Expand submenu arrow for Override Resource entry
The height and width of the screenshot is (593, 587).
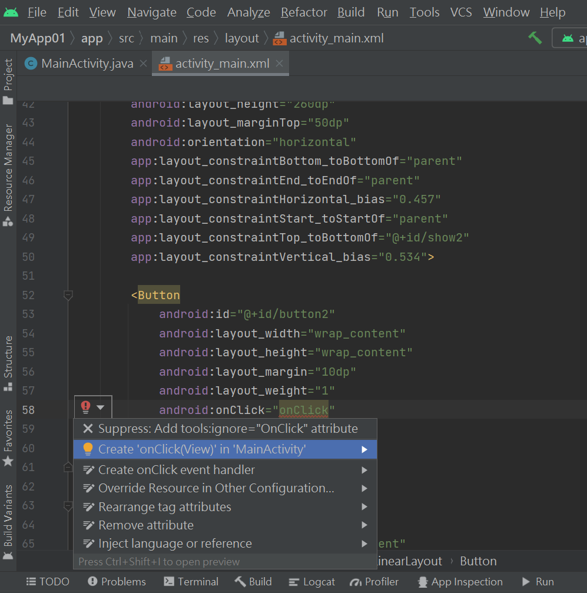(x=364, y=488)
